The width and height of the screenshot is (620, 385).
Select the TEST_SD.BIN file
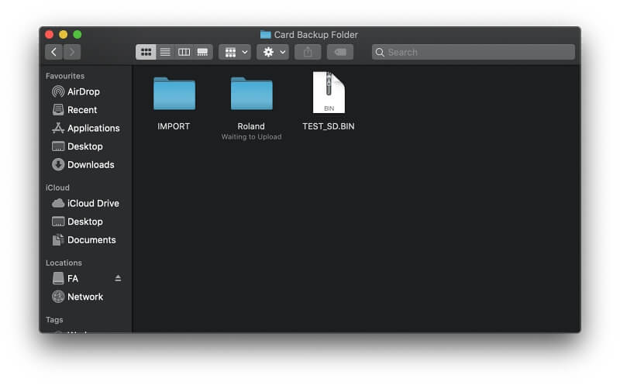(x=329, y=93)
